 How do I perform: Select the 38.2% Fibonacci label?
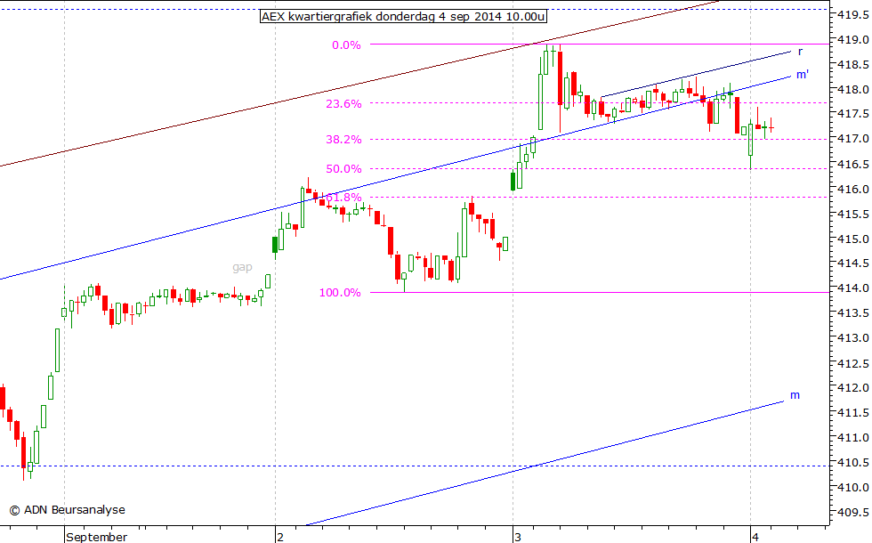pos(343,139)
